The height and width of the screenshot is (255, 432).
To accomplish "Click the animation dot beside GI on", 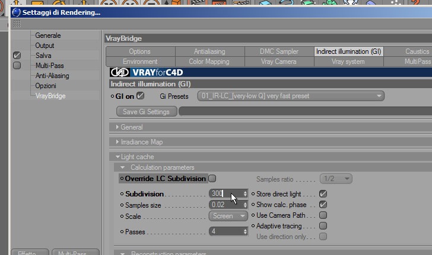I will 112,96.
